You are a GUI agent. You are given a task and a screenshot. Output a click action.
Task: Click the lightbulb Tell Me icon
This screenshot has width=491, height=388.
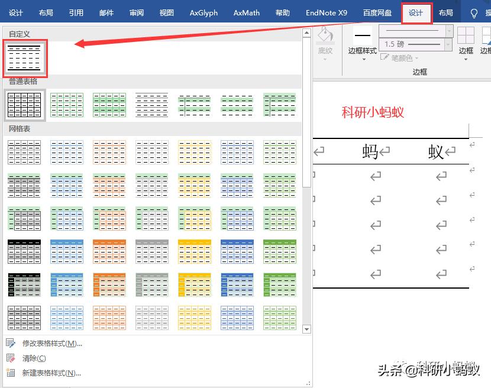(x=474, y=14)
